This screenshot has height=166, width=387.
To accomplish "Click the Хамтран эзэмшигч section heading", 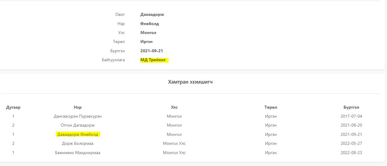I will [x=190, y=82].
